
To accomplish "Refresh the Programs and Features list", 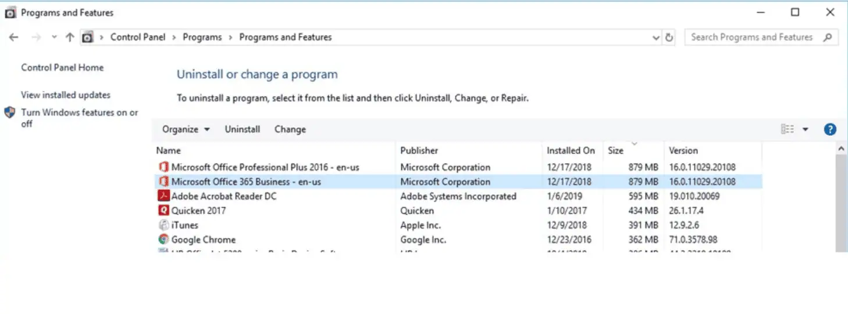I will (669, 38).
